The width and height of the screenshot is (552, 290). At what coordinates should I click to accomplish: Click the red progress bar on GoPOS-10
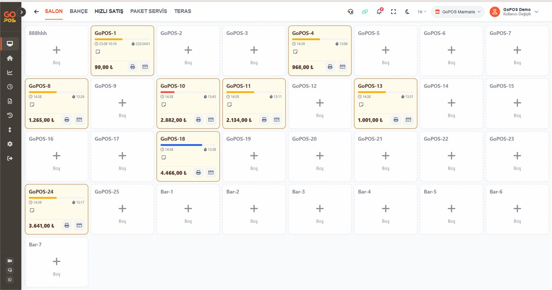pos(167,92)
